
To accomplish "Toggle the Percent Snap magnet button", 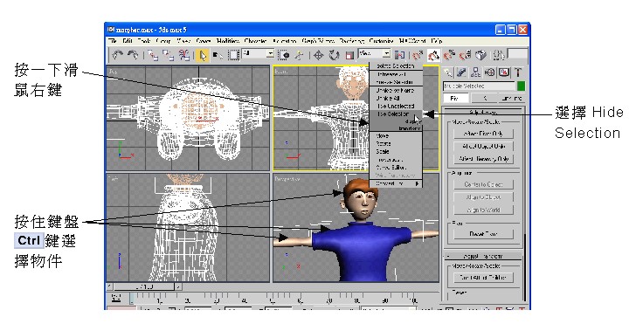I will coord(449,55).
